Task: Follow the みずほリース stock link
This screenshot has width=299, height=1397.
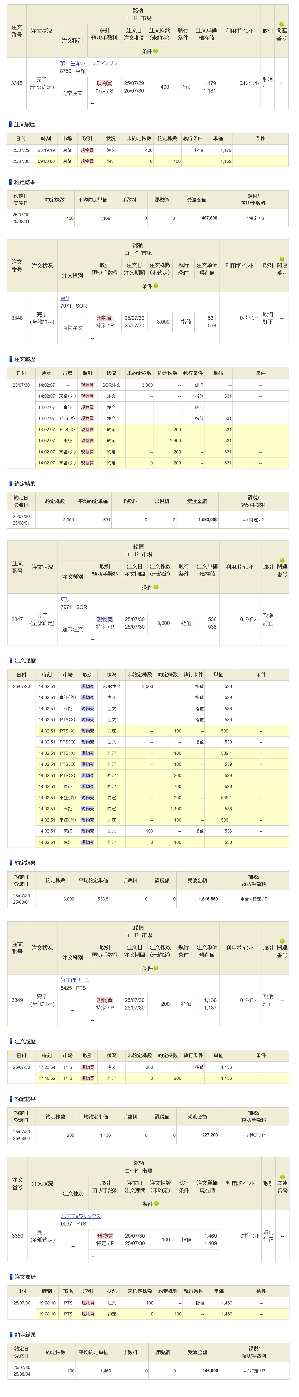Action: coord(75,980)
